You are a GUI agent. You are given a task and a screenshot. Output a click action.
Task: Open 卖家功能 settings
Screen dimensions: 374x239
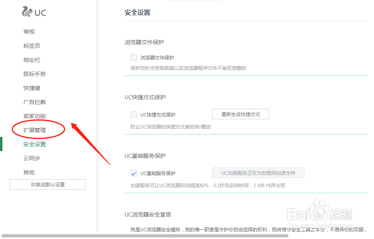(x=35, y=116)
